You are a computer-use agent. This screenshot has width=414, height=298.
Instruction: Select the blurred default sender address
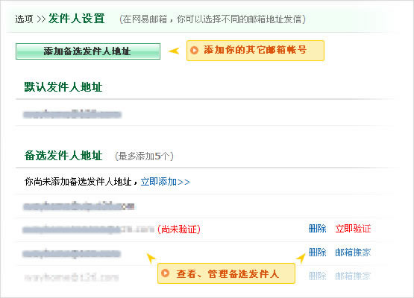tap(72, 115)
